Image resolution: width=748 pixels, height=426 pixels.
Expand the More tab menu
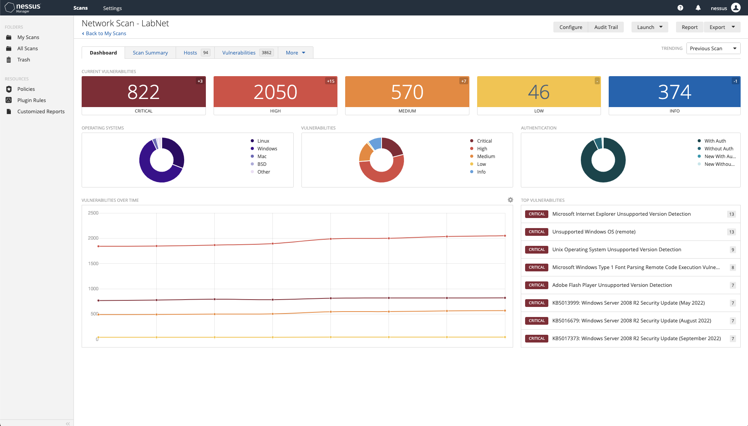coord(296,53)
